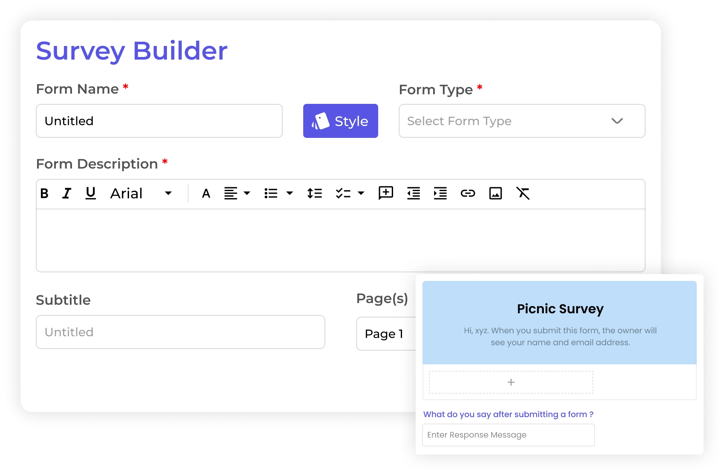Insert a link via the toolbar
724x475 pixels.
(468, 194)
